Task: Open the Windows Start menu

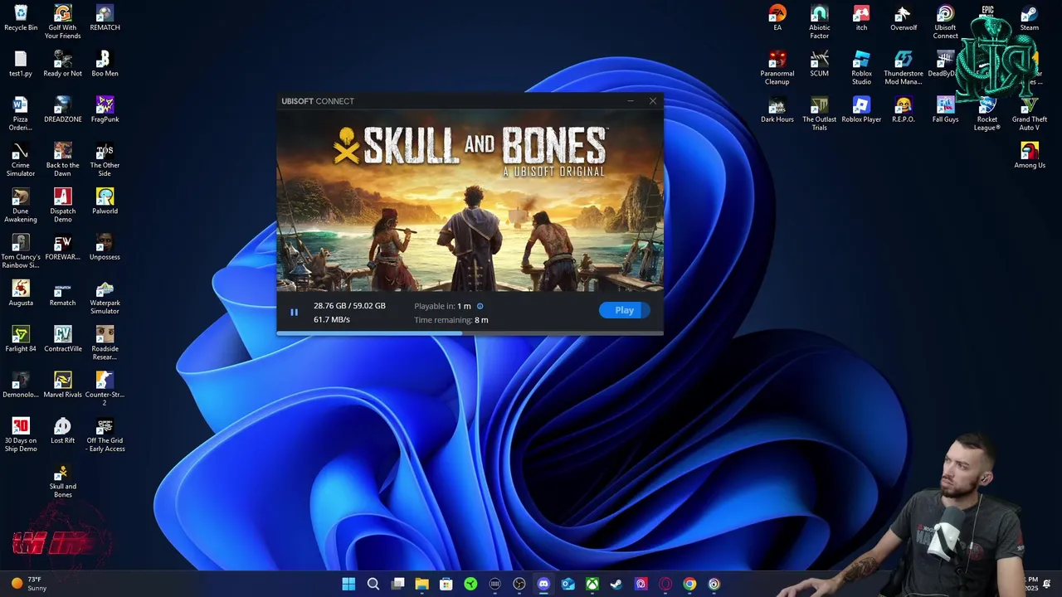Action: pyautogui.click(x=348, y=584)
